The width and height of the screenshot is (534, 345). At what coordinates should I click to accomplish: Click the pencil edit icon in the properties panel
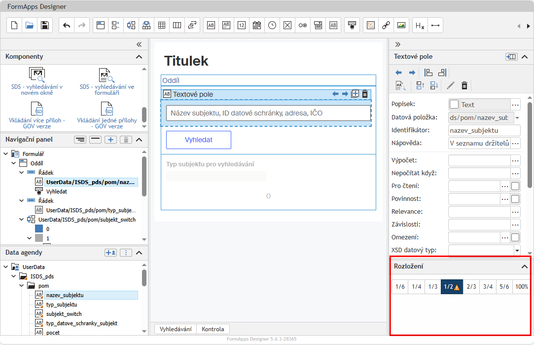(x=450, y=85)
